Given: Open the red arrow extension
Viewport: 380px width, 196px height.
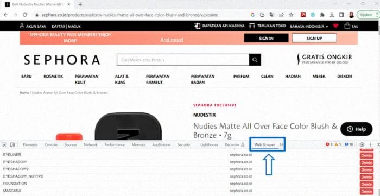Looking at the screenshot, I should pos(303,15).
